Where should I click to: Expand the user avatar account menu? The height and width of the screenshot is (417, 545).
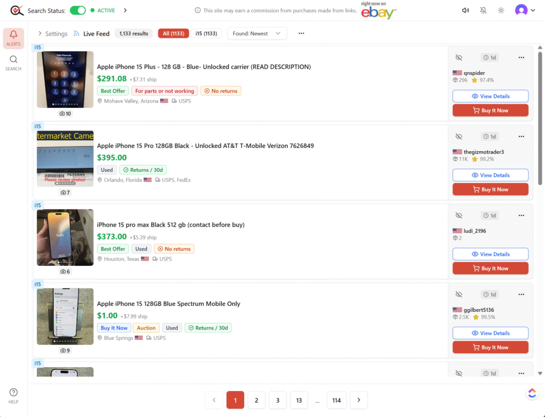[525, 11]
